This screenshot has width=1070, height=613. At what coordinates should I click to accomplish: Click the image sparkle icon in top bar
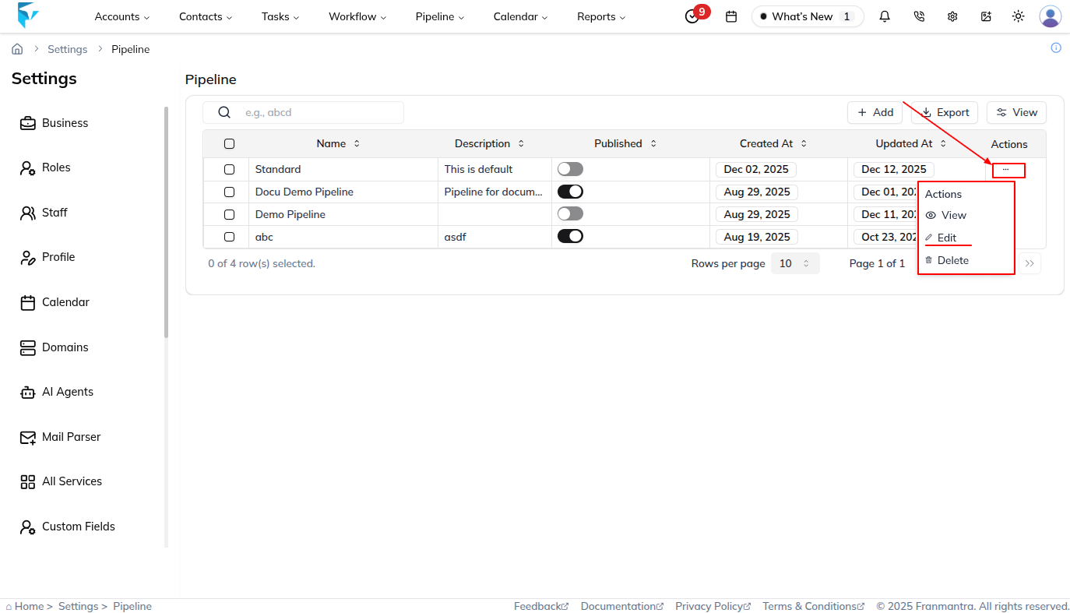[x=986, y=16]
